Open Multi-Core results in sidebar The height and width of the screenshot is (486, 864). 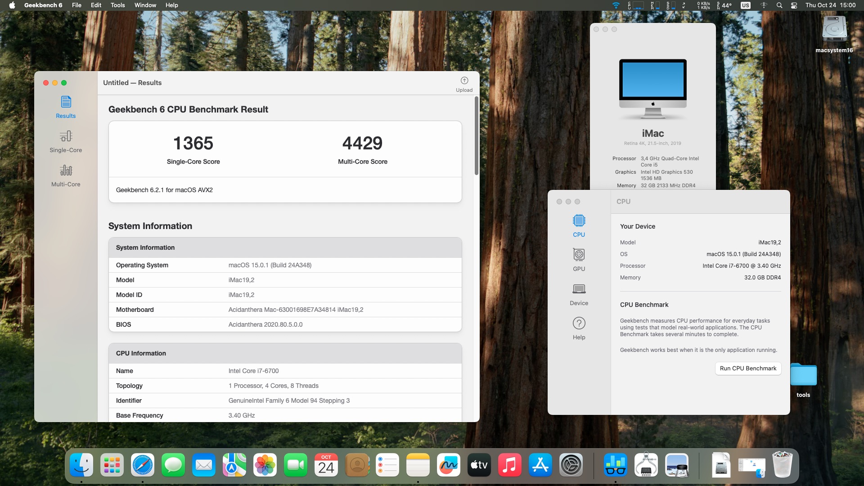tap(66, 175)
